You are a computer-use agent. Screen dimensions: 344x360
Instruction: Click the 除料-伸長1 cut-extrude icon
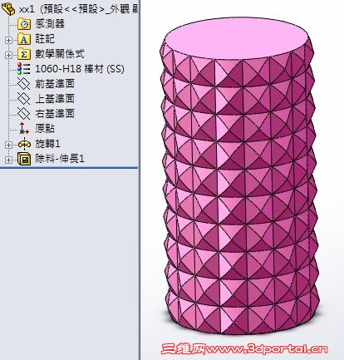click(24, 159)
